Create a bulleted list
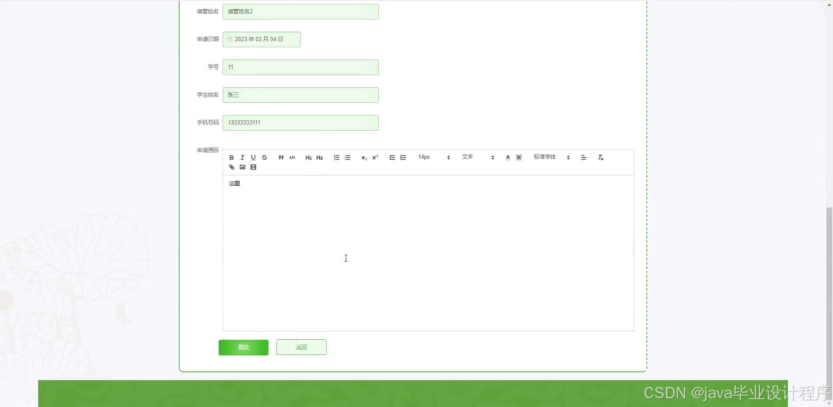Viewport: 833px width, 407px height. click(x=348, y=158)
